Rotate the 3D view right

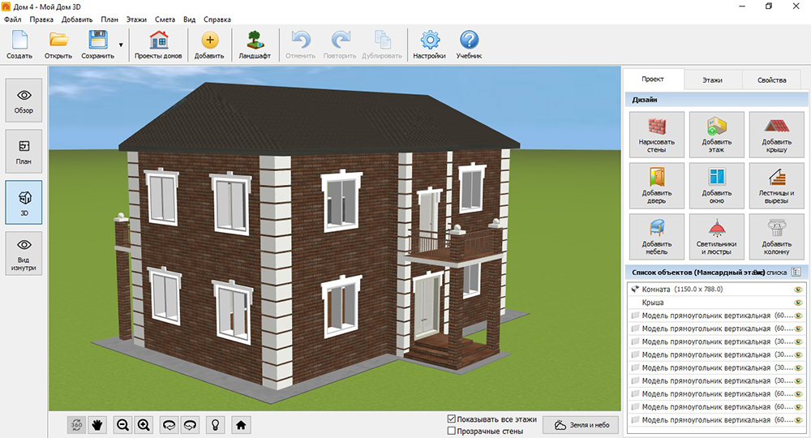pos(191,425)
